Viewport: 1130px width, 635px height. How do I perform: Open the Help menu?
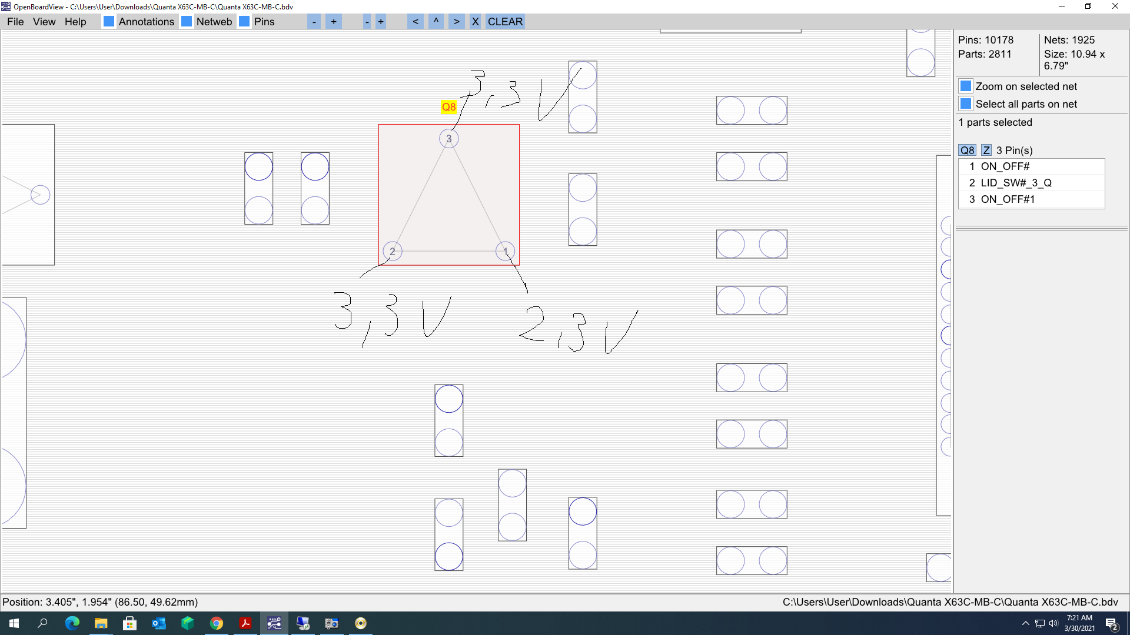click(x=75, y=22)
